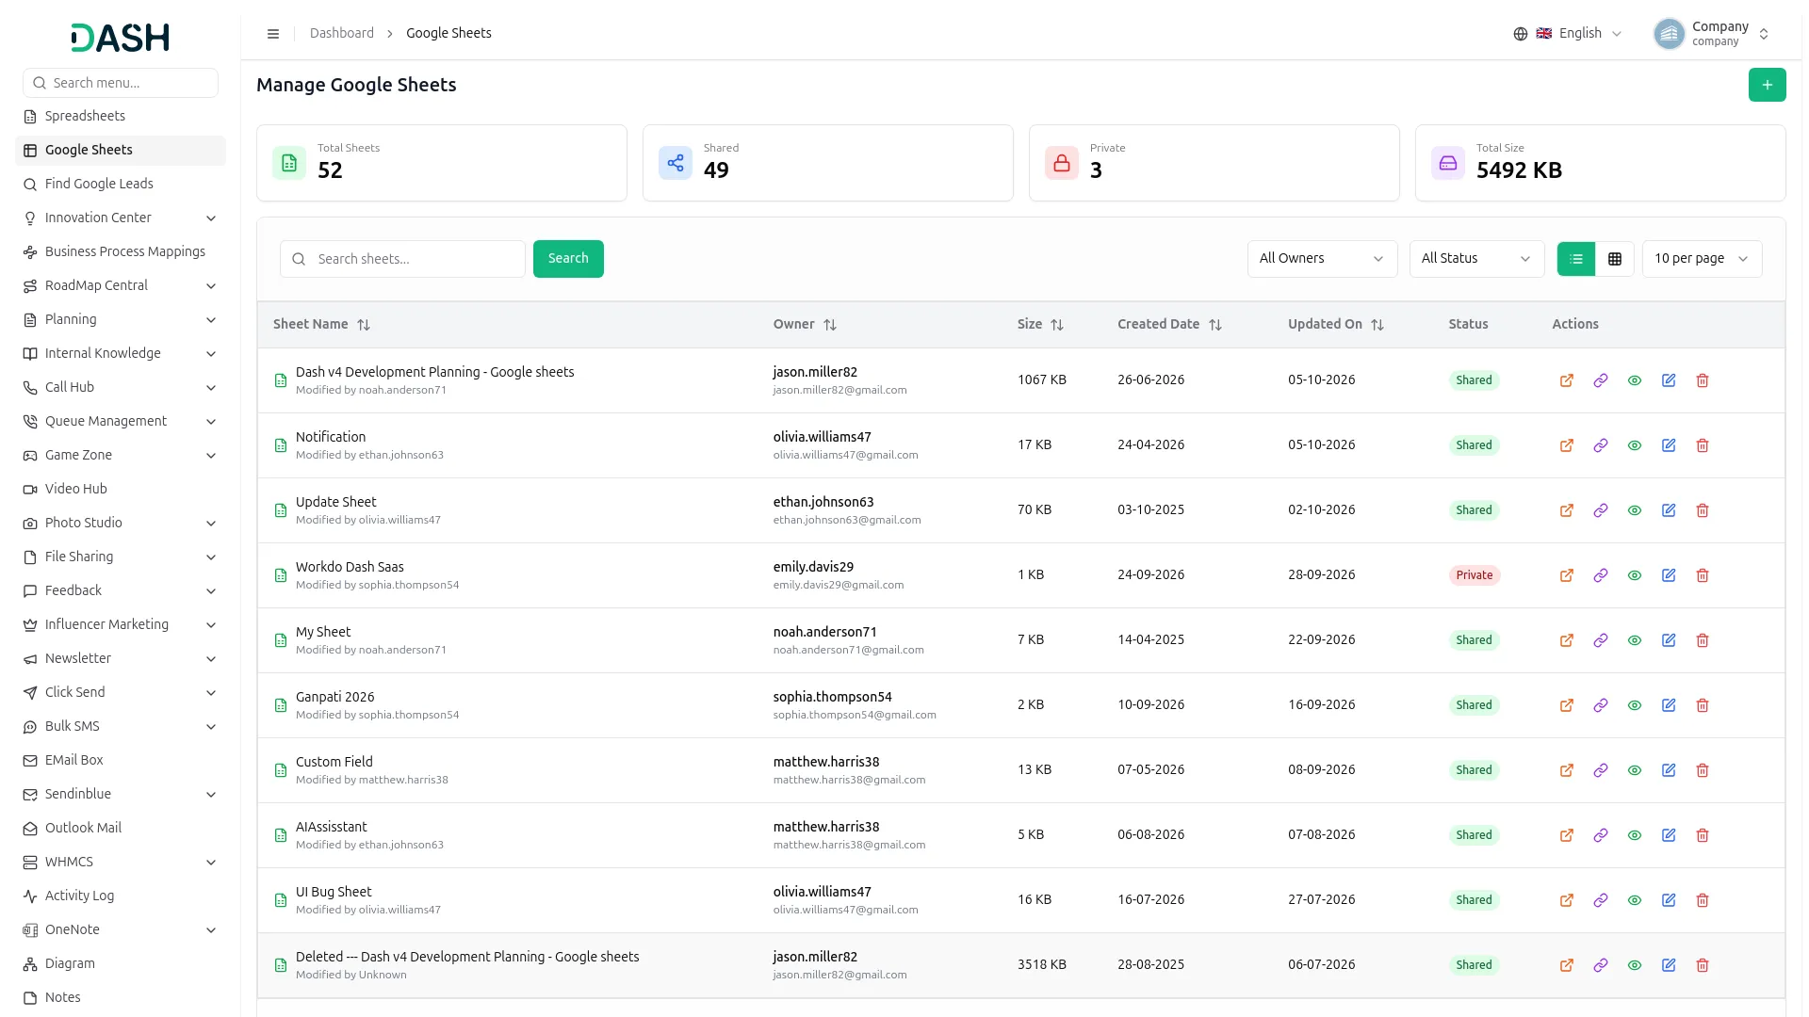Sort by Sheet Name column arrows
Screen dimensions: 1809x1017
pos(364,325)
